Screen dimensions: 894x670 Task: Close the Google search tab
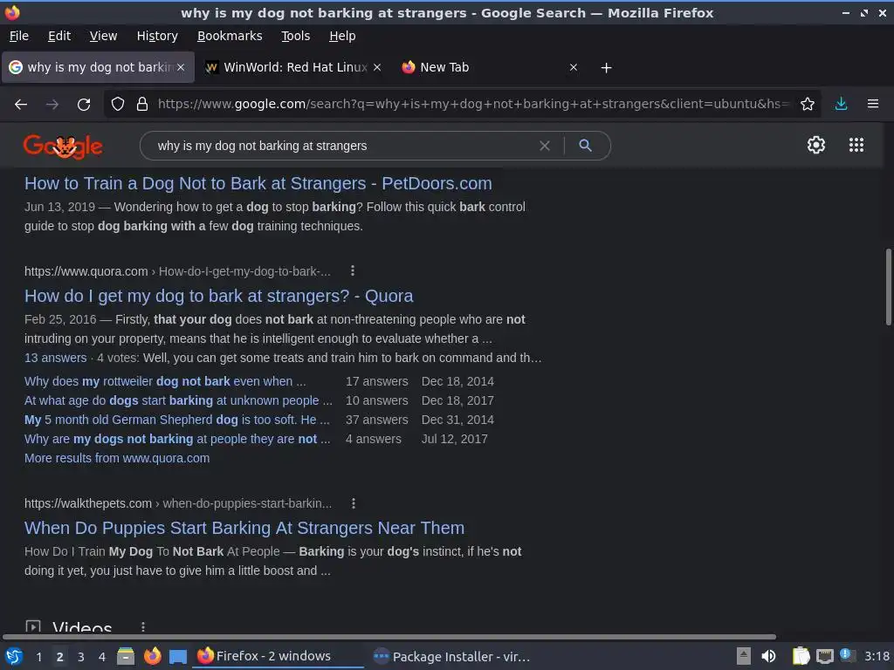(181, 67)
